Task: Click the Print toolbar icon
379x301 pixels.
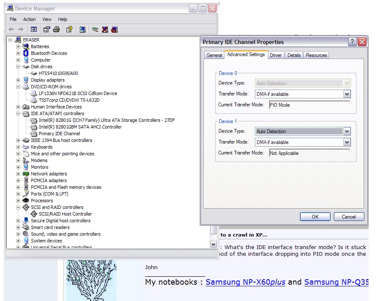Action: click(56, 30)
